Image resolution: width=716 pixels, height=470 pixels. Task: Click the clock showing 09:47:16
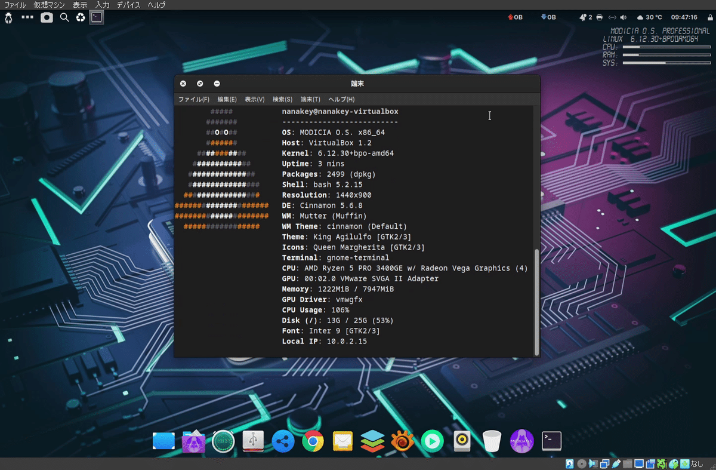684,17
